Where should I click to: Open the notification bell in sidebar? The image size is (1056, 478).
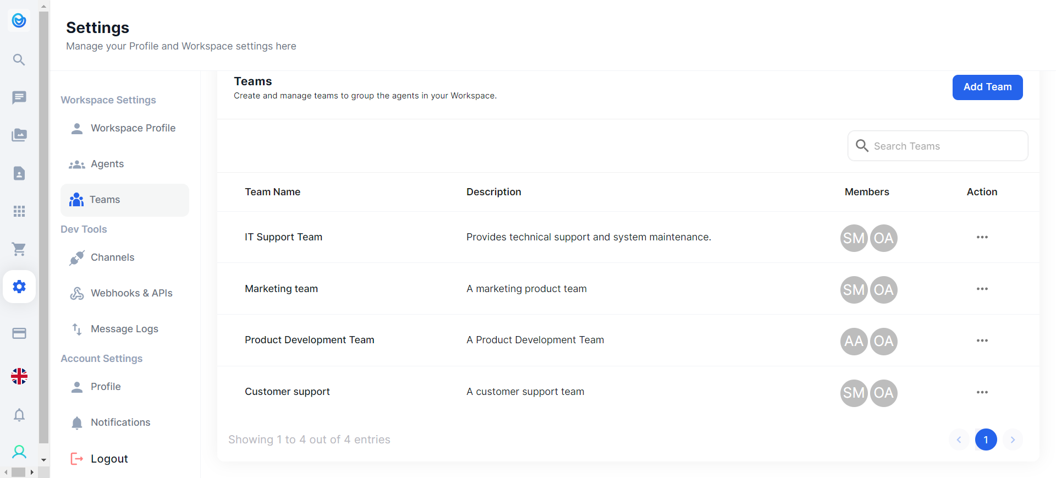tap(19, 415)
